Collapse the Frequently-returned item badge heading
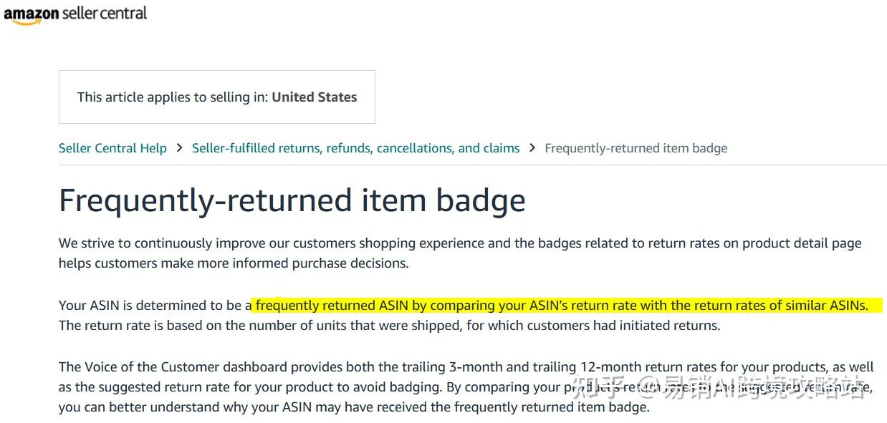The image size is (887, 423). pyautogui.click(x=292, y=200)
